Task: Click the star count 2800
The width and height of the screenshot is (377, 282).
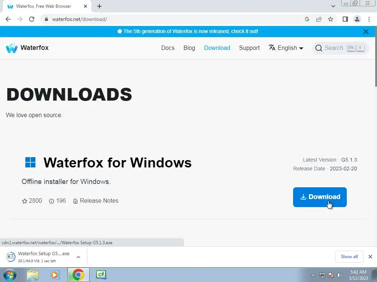Action: pos(32,201)
